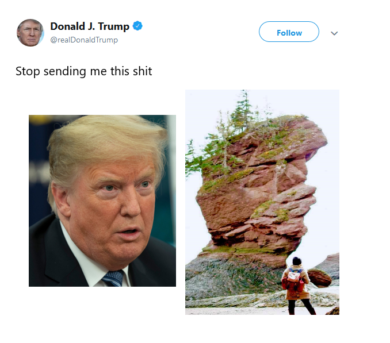Open the round profile avatar picture
Image resolution: width=390 pixels, height=343 pixels.
(30, 33)
